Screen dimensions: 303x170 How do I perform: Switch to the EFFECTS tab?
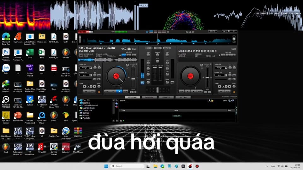click(x=166, y=97)
